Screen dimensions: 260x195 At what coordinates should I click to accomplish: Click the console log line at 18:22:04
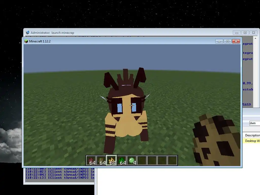(60, 175)
